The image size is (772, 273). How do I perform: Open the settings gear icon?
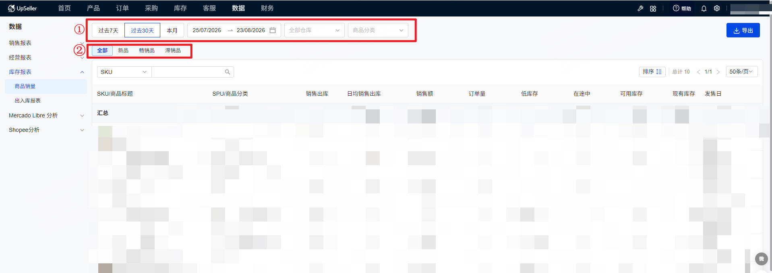click(x=717, y=8)
